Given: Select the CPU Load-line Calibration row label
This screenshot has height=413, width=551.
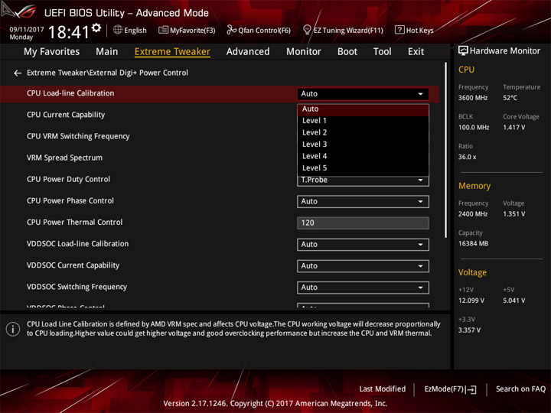Looking at the screenshot, I should coord(70,93).
